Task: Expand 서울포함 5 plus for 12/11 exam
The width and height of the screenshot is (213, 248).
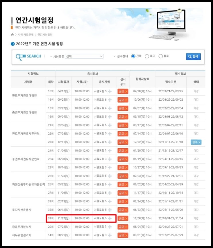Action: (110, 142)
